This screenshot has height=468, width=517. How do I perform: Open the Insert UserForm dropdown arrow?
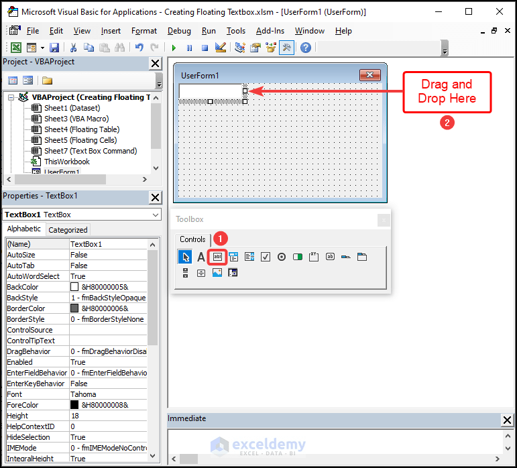tap(42, 48)
